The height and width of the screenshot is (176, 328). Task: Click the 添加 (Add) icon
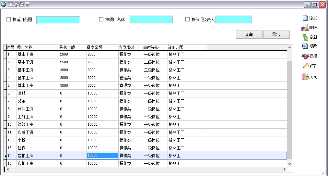click(x=305, y=18)
